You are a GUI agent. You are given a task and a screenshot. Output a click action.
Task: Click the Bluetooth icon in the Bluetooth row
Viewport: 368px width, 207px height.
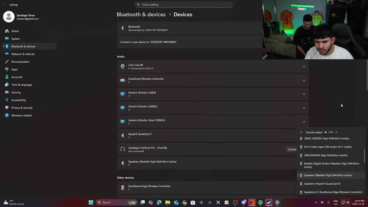click(122, 28)
